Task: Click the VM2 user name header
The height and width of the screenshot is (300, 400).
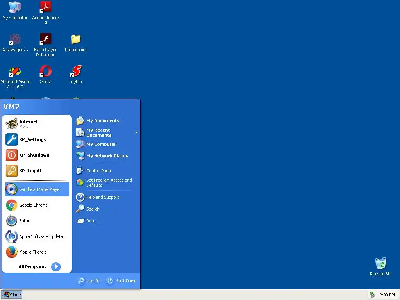Action: click(x=11, y=106)
